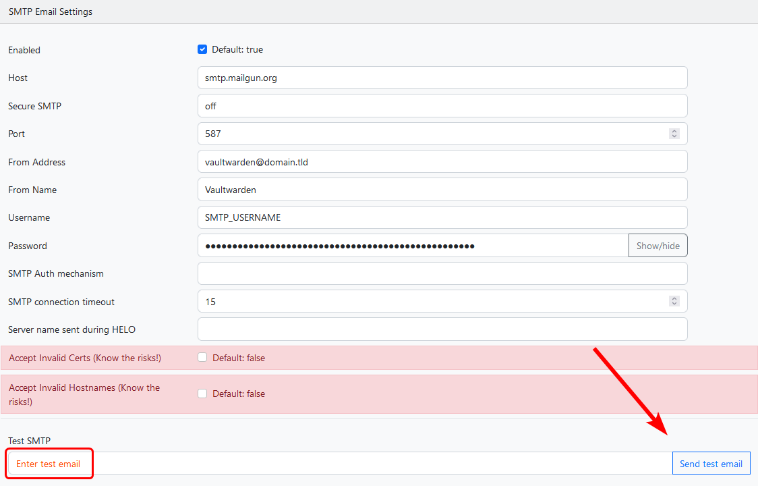Click the Show/hide password button
The height and width of the screenshot is (486, 758).
(658, 245)
